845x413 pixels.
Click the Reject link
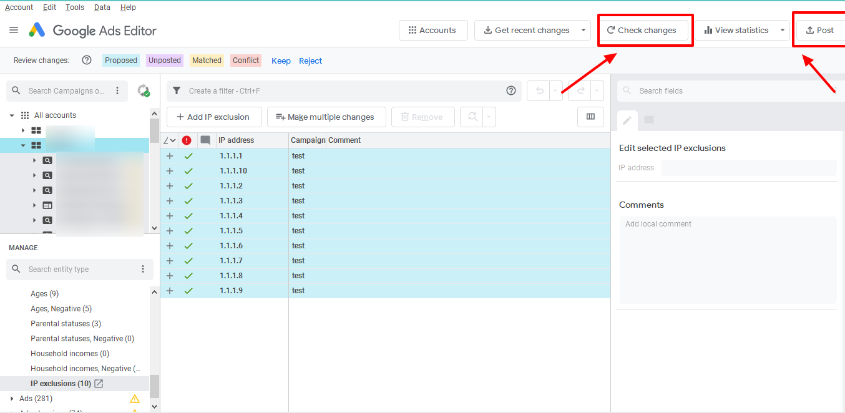point(310,61)
